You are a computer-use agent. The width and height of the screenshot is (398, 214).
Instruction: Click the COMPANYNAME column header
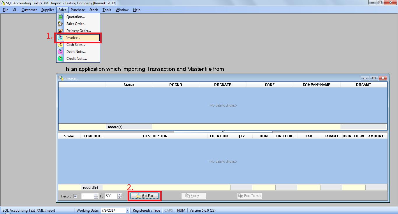316,85
